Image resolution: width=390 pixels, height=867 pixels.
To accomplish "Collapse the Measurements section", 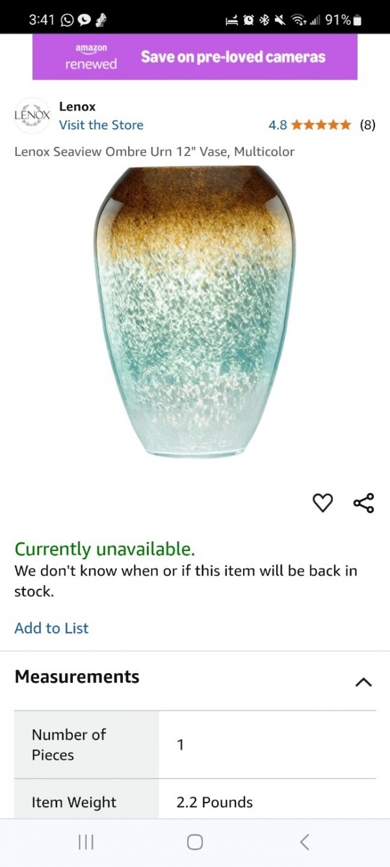I will (363, 682).
